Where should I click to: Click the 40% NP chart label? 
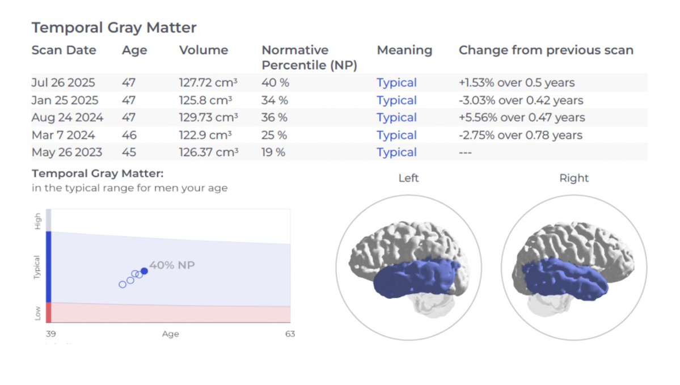pos(172,265)
